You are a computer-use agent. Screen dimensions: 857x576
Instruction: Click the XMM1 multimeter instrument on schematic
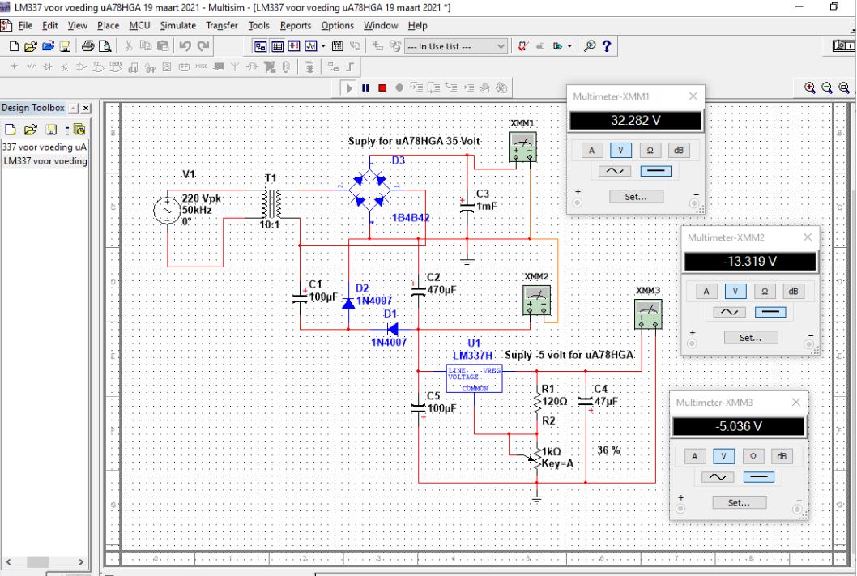[x=522, y=147]
